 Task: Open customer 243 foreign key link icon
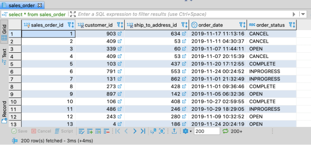(119, 116)
